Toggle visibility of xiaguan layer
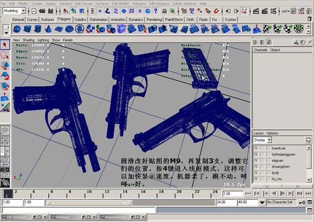This screenshot has width=314, height=222. point(256,160)
